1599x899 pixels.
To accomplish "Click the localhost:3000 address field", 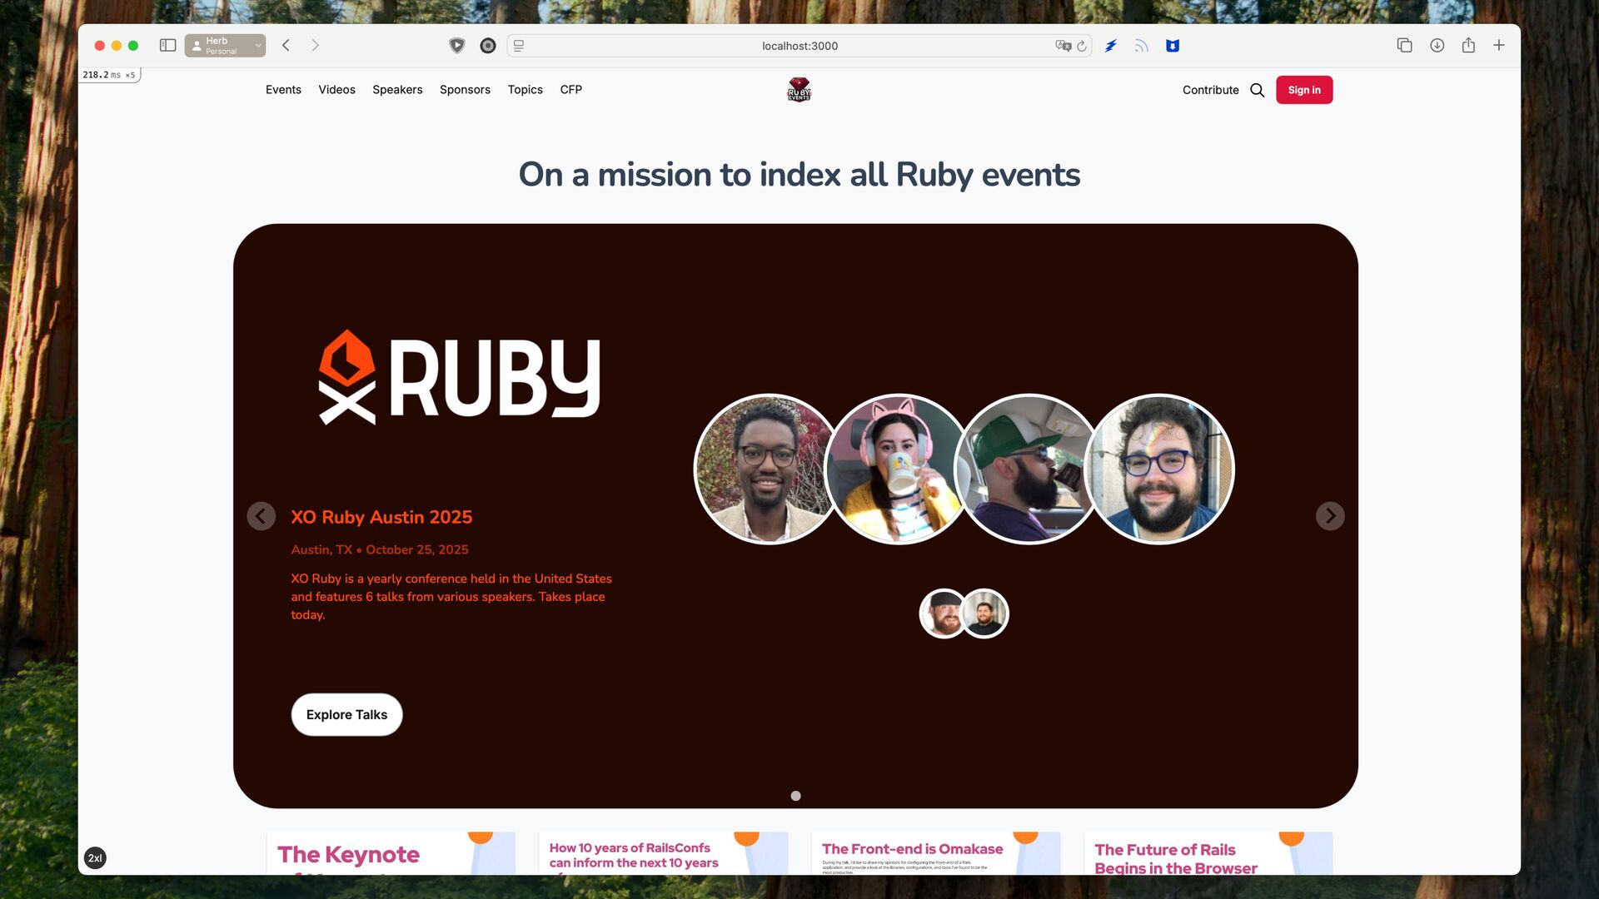I will pyautogui.click(x=799, y=46).
